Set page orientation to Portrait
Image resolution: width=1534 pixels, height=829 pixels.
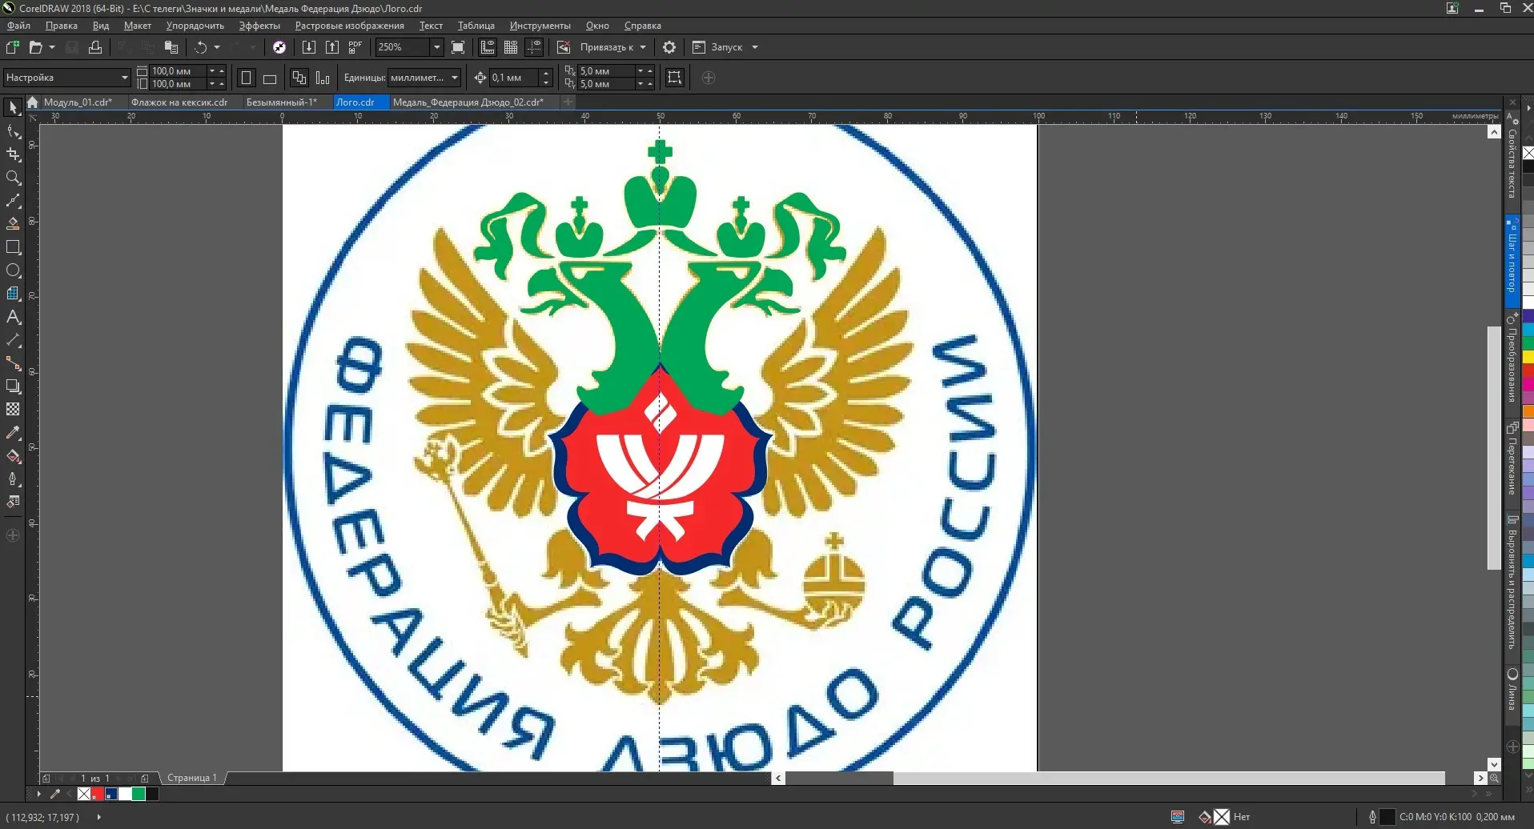247,78
